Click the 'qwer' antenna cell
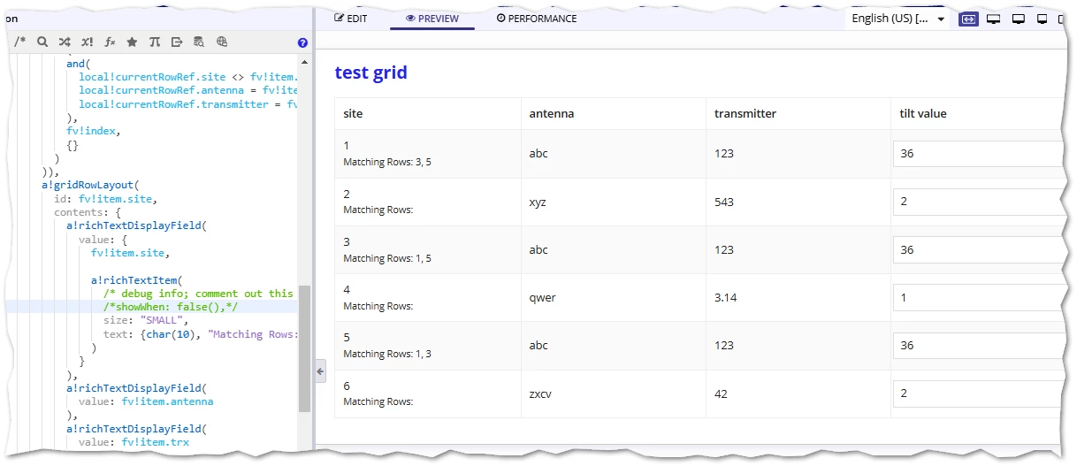The width and height of the screenshot is (1077, 466). [x=542, y=298]
